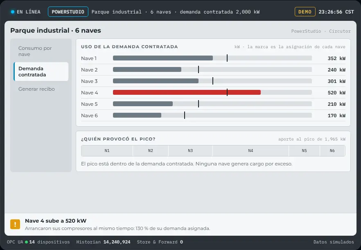Click the 14 dispositivos status entry
Screen dimensions: 361x250
(x=49, y=242)
